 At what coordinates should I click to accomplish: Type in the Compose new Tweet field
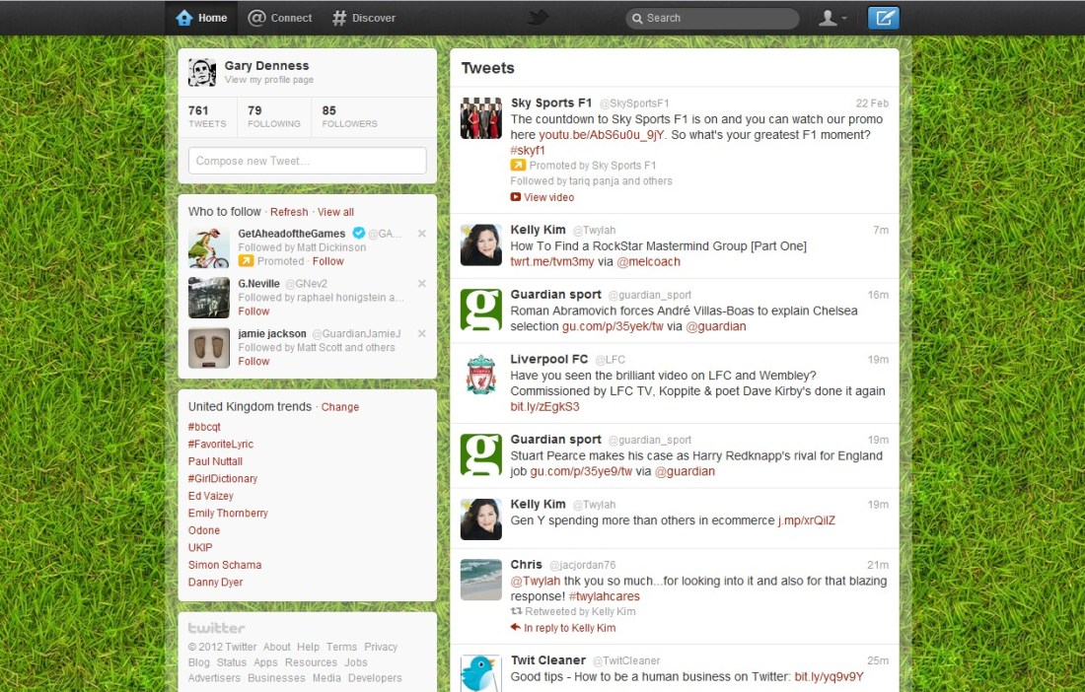pyautogui.click(x=307, y=161)
